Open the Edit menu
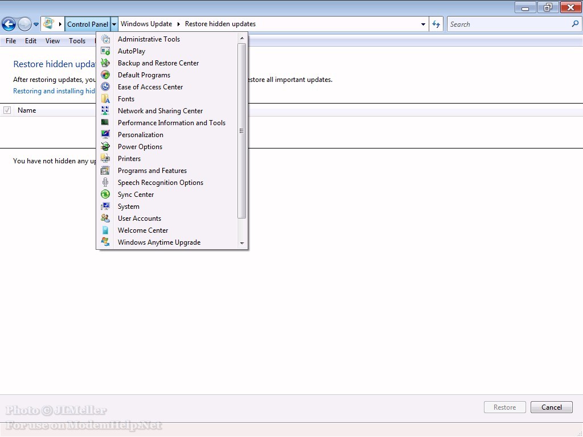Viewport: 583px width, 437px height. pos(31,41)
